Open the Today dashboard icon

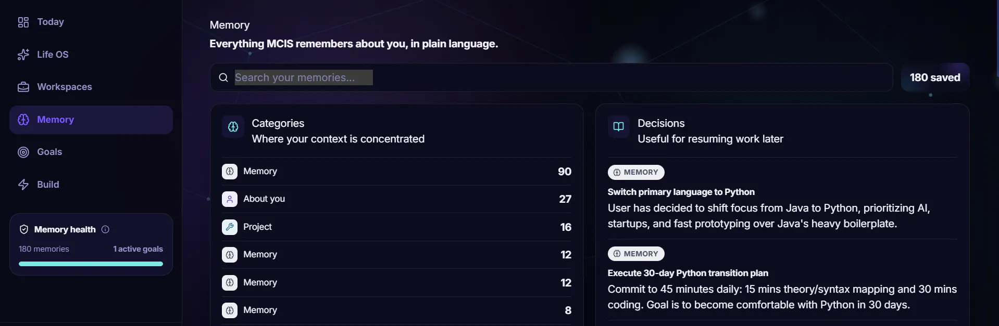(x=23, y=22)
